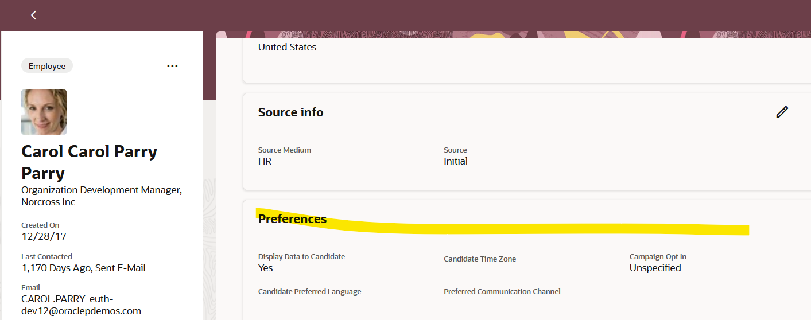811x320 pixels.
Task: Click the Employee badge
Action: [x=47, y=66]
